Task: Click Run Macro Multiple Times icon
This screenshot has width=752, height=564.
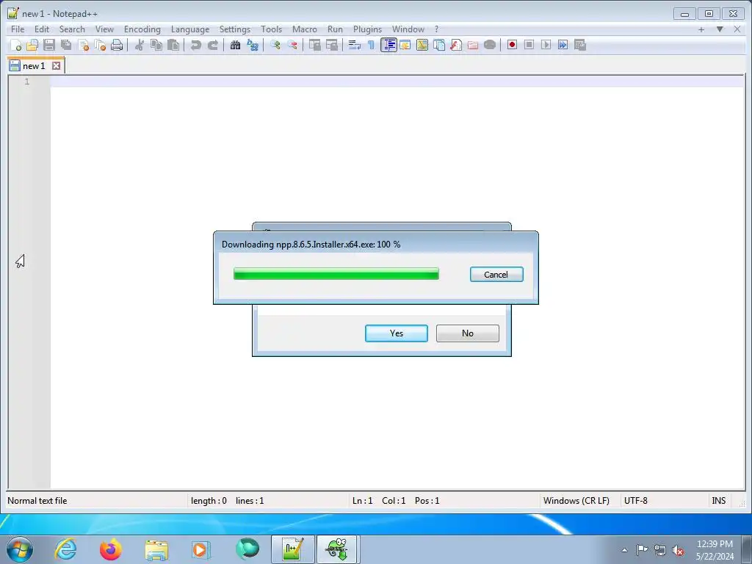Action: 563,45
